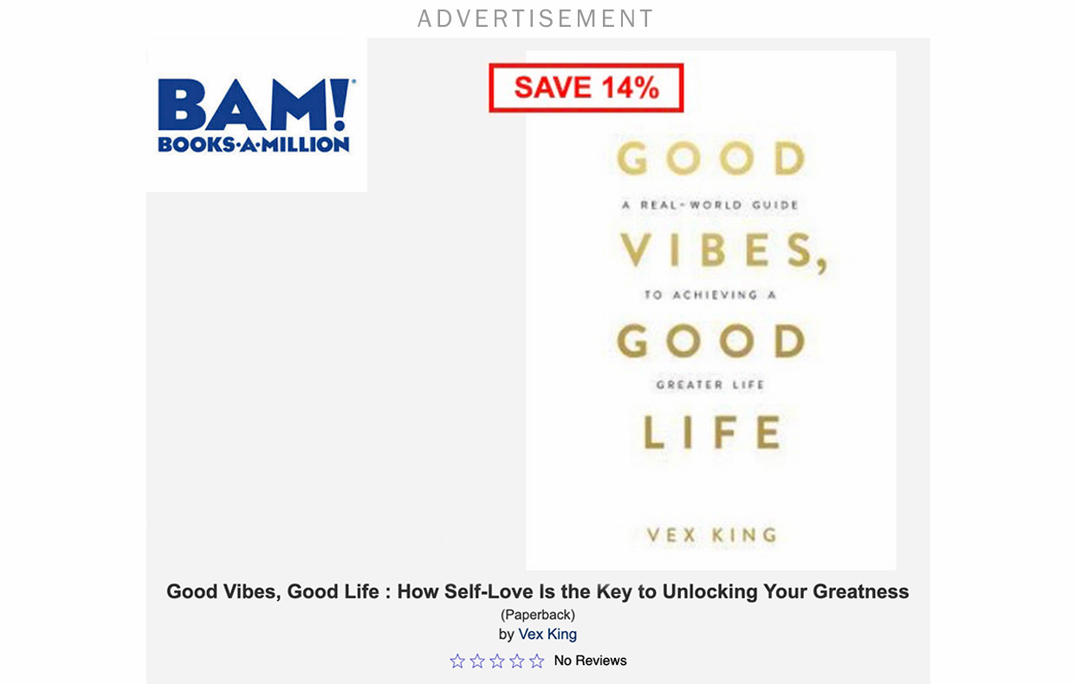Click the ADVERTISEMENT label above the ad
Screen dimensions: 1075x684
click(536, 18)
